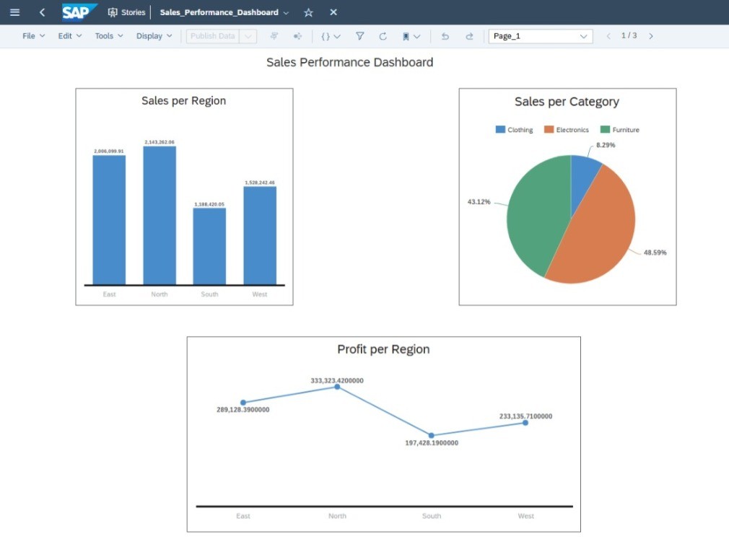Click the blue Clothing legend swatch
Viewport: 729px width, 552px height.
500,130
